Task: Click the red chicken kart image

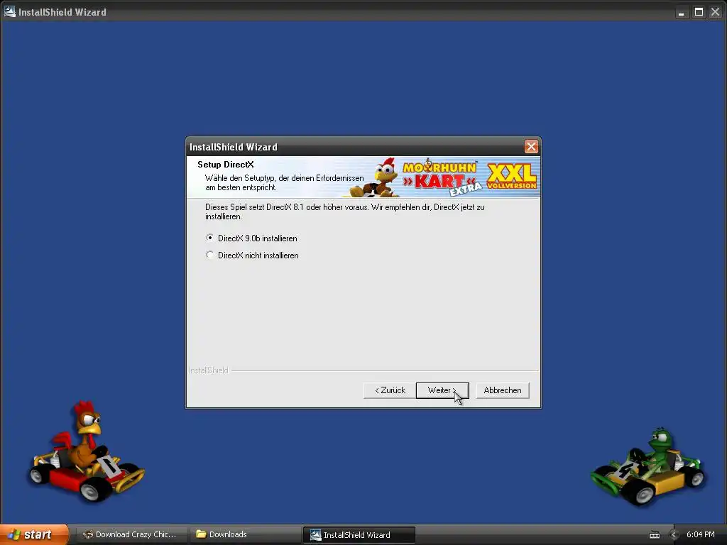Action: click(86, 452)
